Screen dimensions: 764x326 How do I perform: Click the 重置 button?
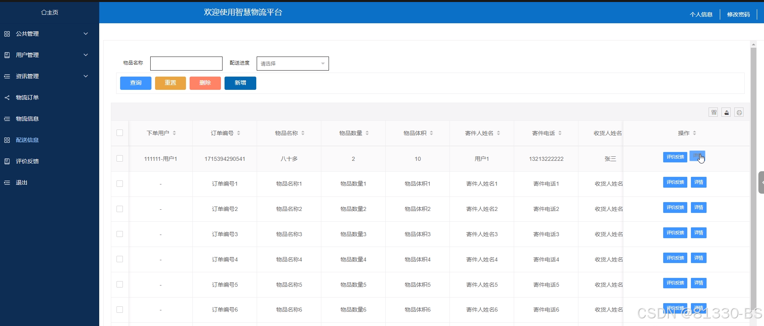170,83
